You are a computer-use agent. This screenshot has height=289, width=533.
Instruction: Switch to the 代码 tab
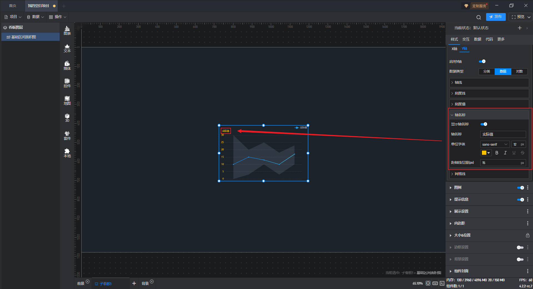coord(489,39)
